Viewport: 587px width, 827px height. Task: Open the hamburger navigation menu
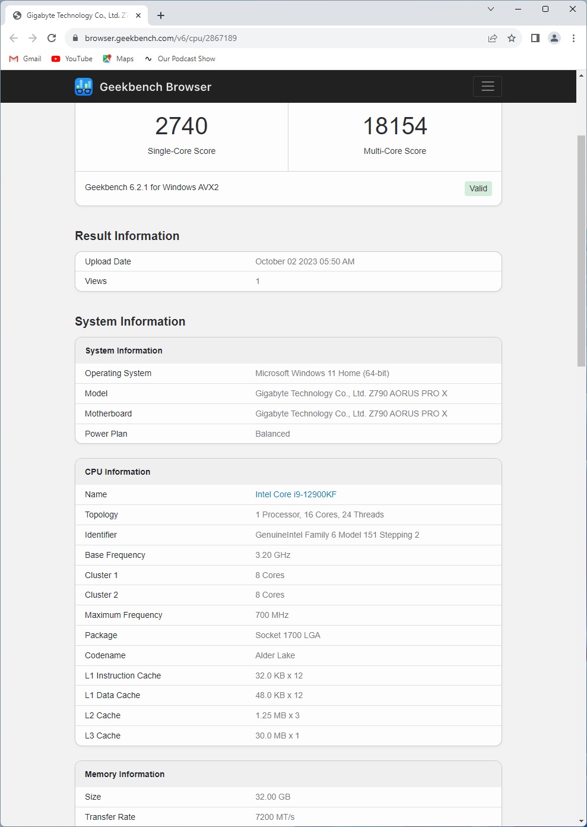487,87
